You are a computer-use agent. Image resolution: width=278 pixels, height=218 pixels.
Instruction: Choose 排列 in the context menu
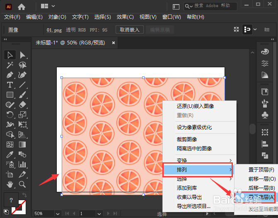click(198, 170)
